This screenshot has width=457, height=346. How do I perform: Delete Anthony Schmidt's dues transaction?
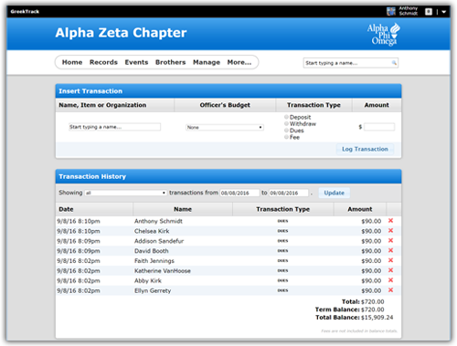pyautogui.click(x=390, y=221)
